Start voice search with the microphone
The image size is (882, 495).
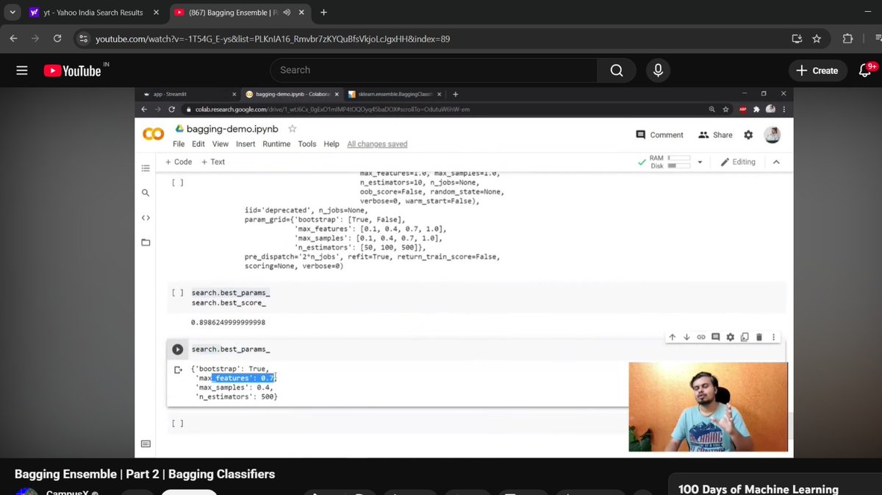(658, 70)
